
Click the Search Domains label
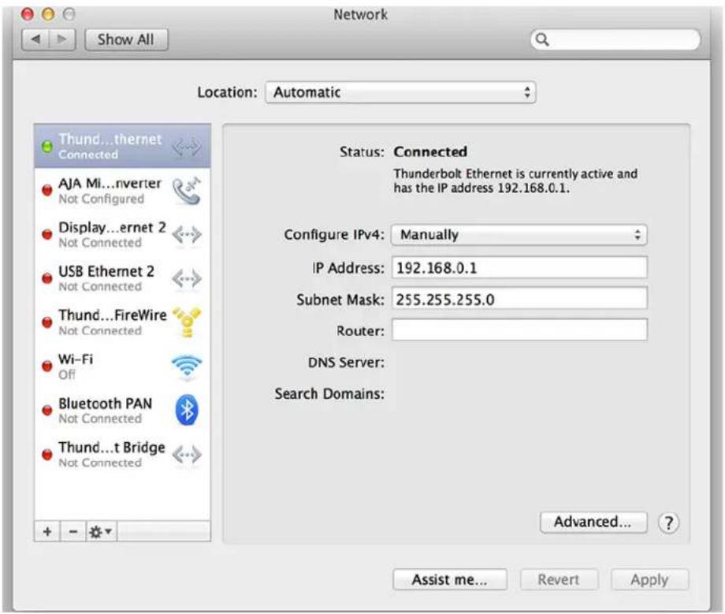pyautogui.click(x=329, y=393)
